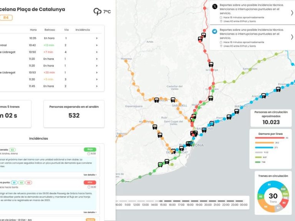Click the clock icon in the Alta incident

point(89,187)
